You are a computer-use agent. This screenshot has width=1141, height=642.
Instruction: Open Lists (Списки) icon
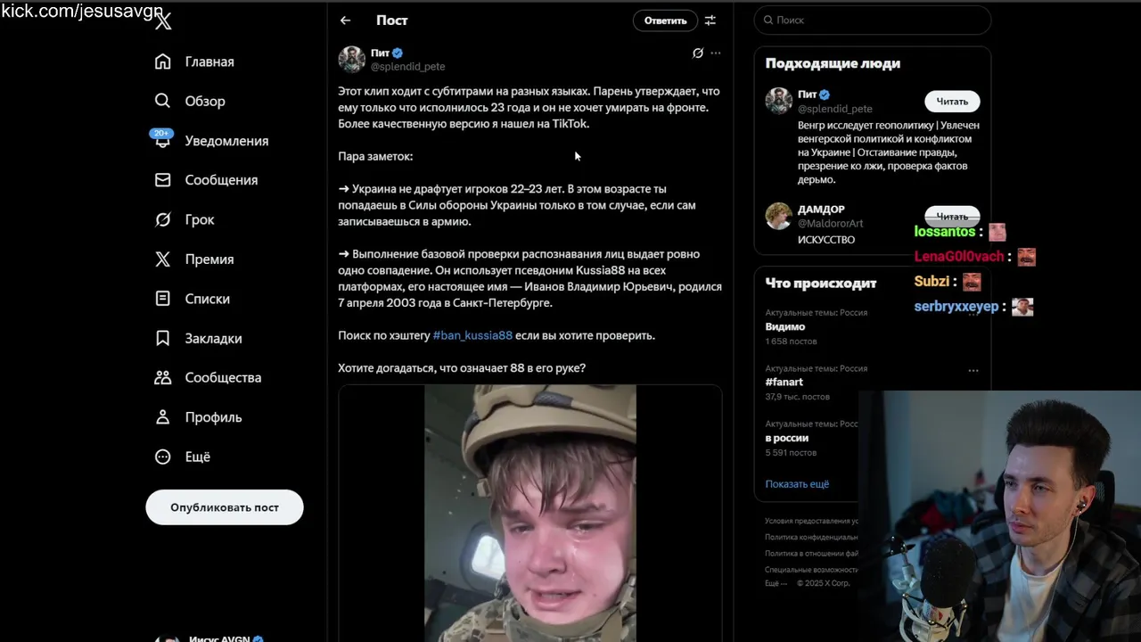[162, 299]
